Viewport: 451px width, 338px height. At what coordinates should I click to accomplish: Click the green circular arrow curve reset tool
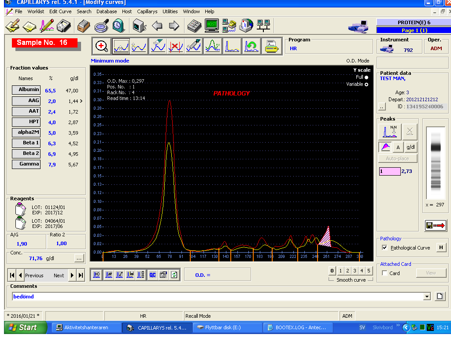point(251,46)
